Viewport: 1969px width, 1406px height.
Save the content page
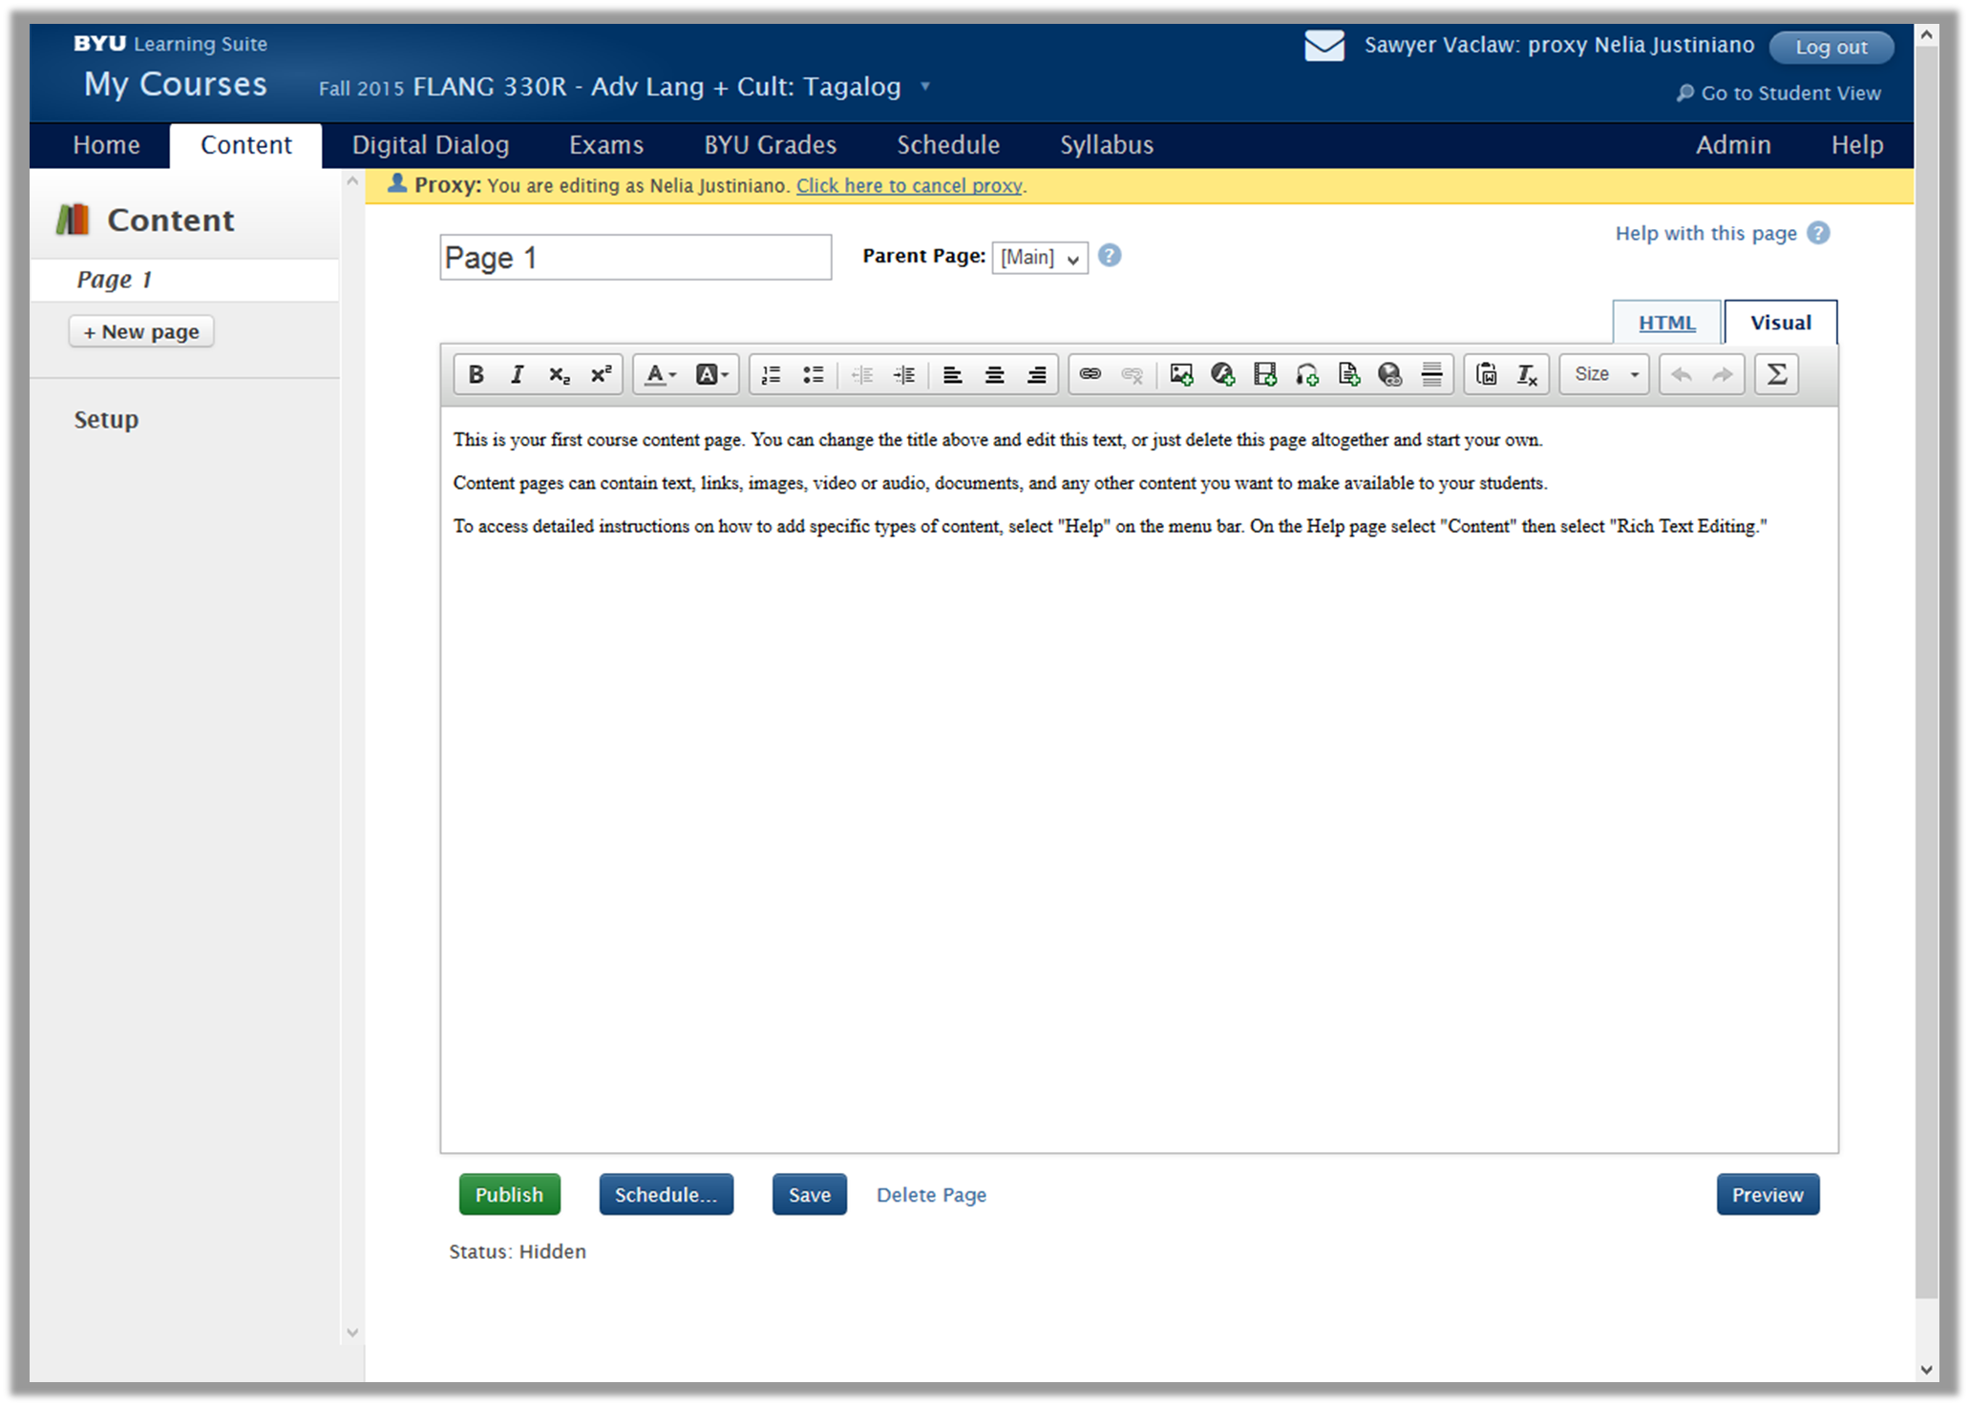click(x=810, y=1194)
